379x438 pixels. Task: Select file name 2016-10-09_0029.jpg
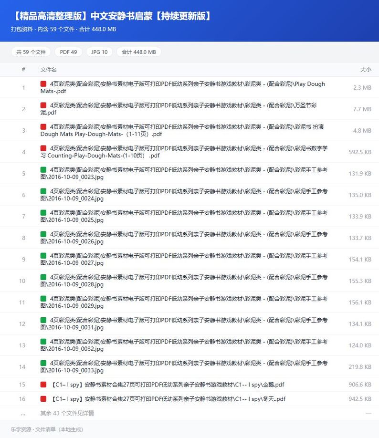pyautogui.click(x=184, y=302)
